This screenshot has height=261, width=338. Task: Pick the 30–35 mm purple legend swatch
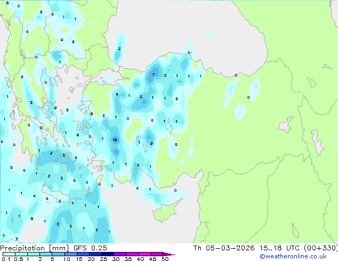[x=120, y=254]
